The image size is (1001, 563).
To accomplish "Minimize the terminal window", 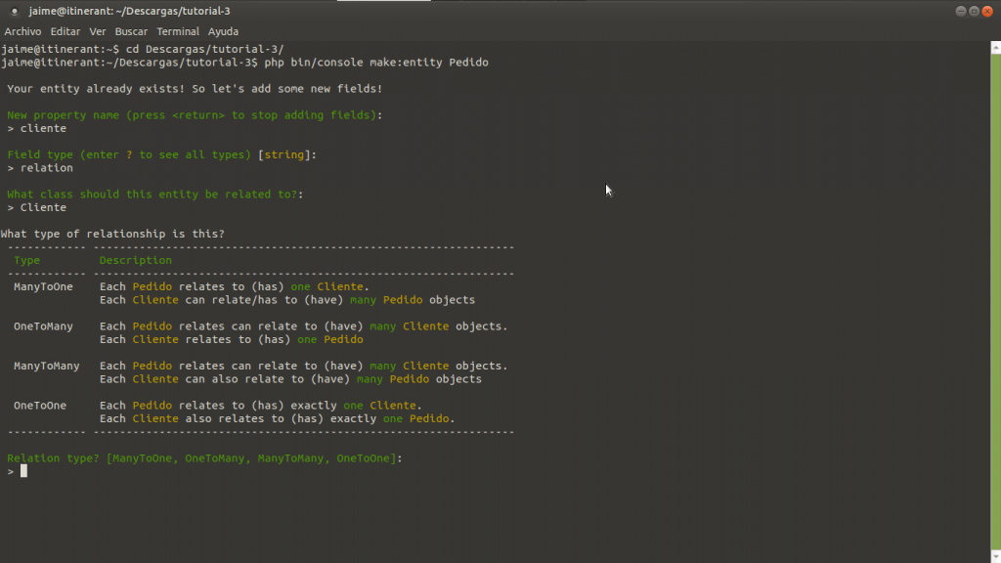I will point(961,11).
